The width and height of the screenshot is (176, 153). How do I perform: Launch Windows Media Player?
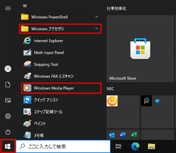click(x=61, y=88)
